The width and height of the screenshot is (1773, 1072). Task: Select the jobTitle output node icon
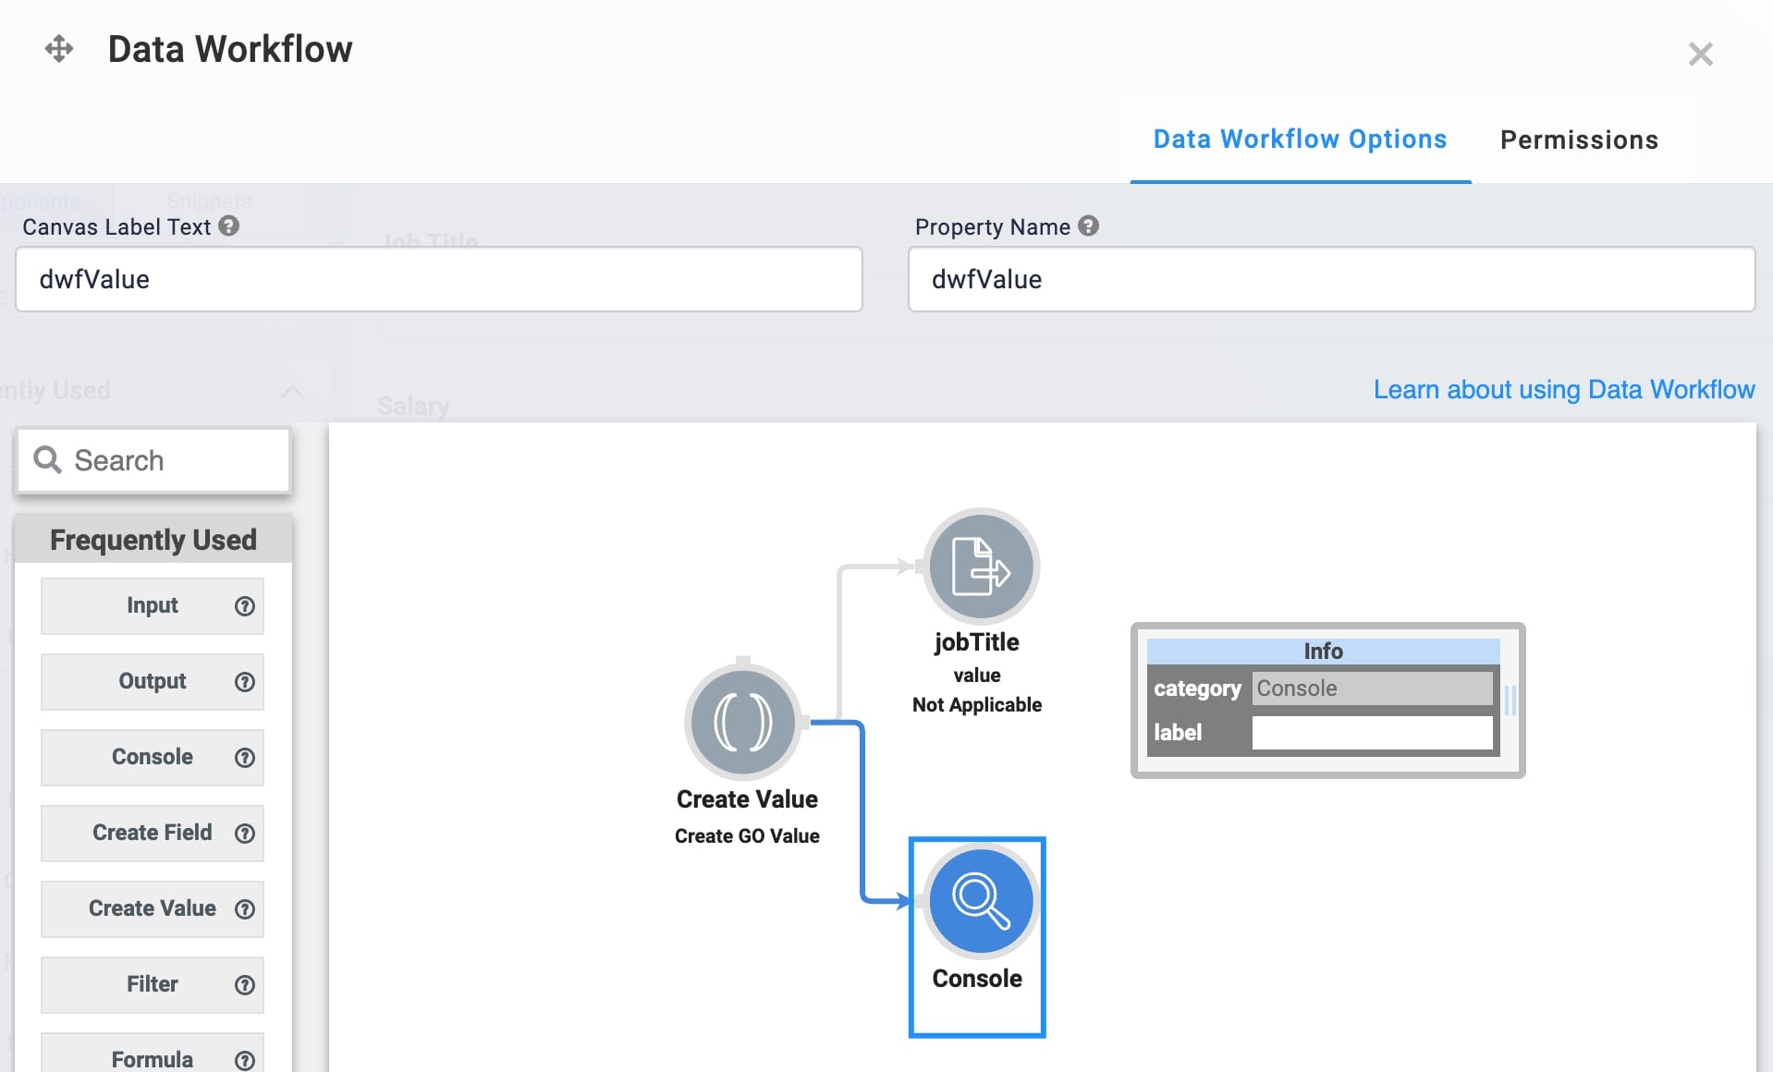click(981, 566)
